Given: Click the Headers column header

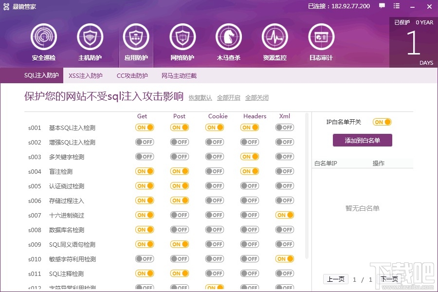Looking at the screenshot, I should pos(255,116).
